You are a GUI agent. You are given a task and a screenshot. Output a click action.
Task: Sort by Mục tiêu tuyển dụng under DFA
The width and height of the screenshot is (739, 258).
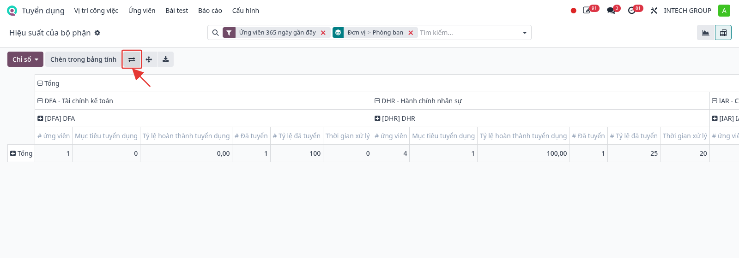tap(106, 136)
